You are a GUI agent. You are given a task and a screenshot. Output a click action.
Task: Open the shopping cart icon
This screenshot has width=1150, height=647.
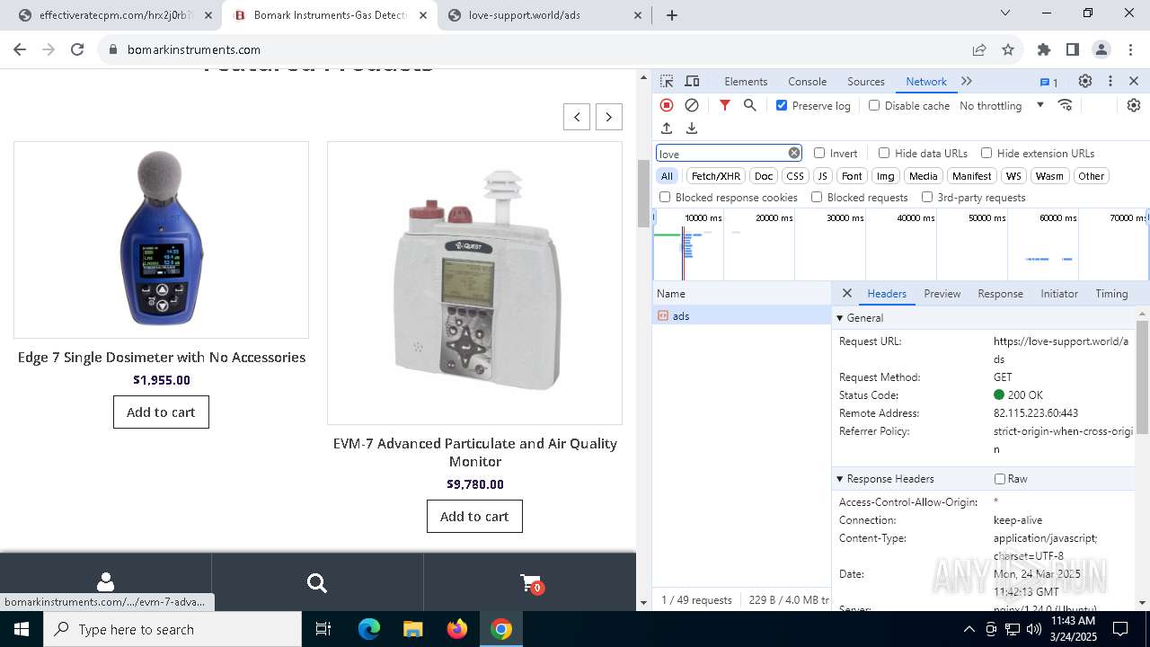click(530, 583)
